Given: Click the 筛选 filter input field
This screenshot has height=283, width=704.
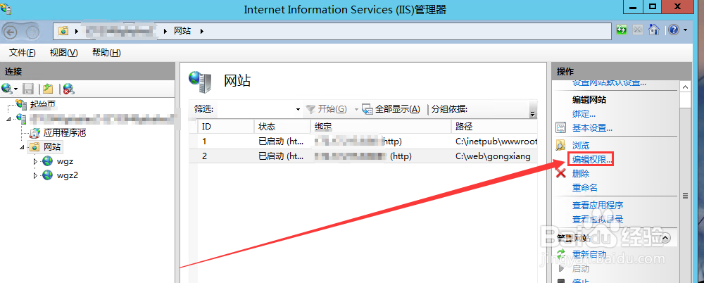Looking at the screenshot, I should click(x=253, y=108).
